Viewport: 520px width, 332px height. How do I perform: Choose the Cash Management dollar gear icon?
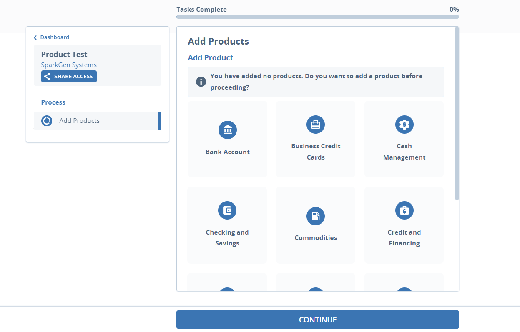pyautogui.click(x=404, y=124)
